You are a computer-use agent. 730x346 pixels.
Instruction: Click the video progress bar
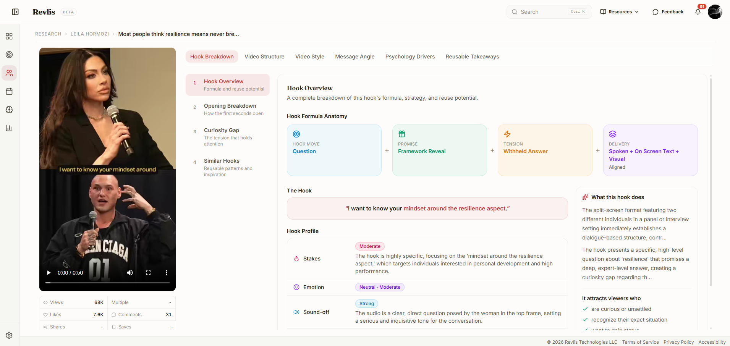[107, 283]
